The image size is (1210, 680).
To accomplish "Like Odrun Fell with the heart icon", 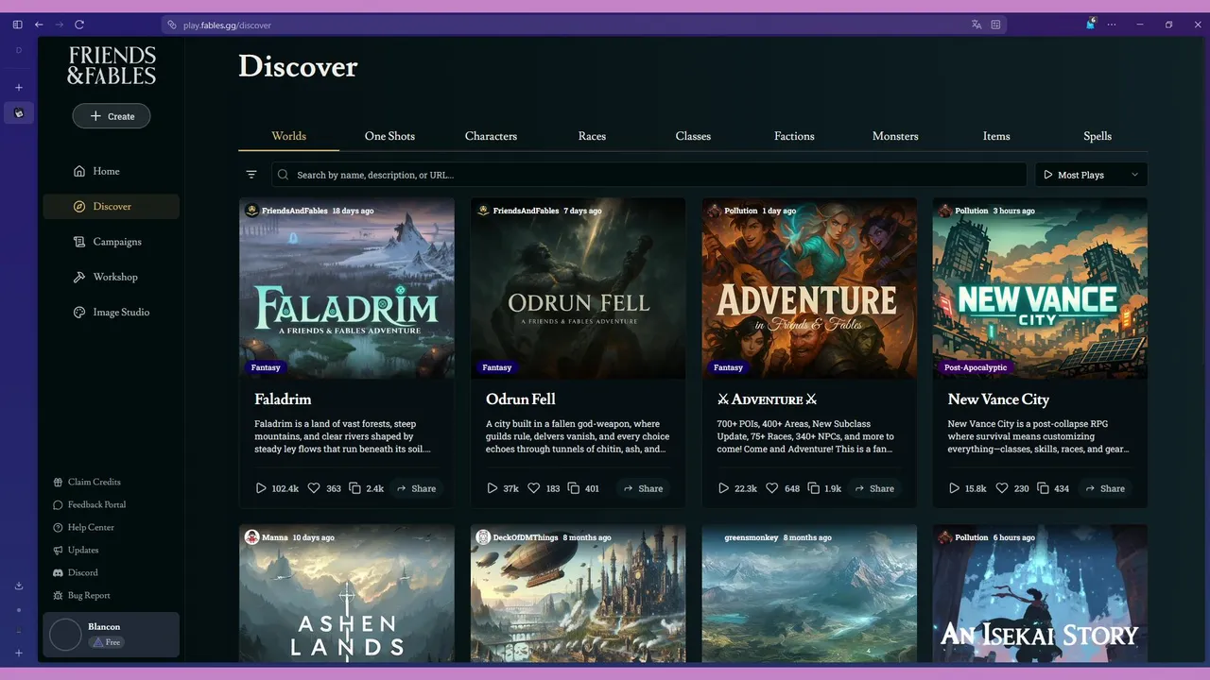I will pos(534,488).
